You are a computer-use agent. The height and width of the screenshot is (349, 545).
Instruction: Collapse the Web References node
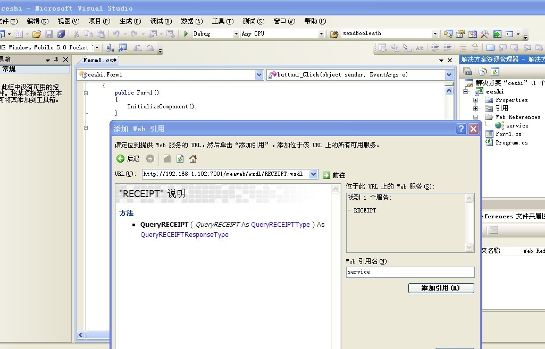coord(475,117)
